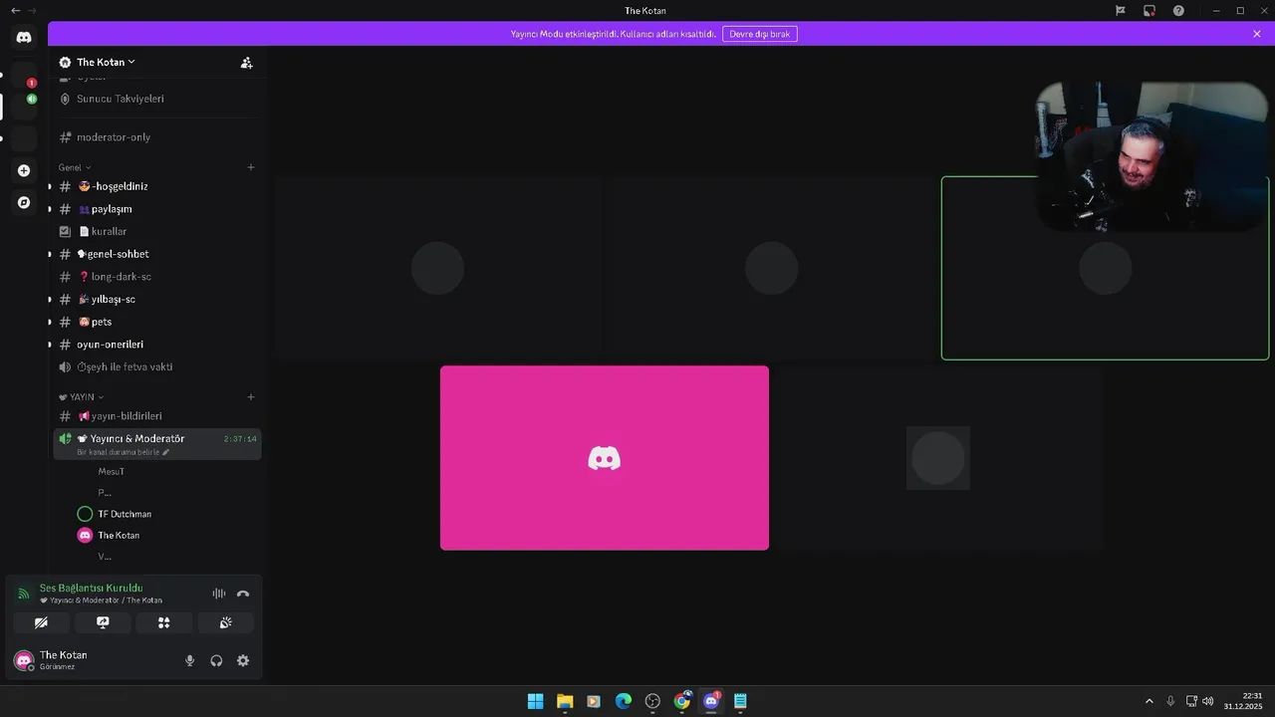Click Bir kanal durumu belirle status link
Viewport: 1275px width, 717px height.
tap(123, 452)
